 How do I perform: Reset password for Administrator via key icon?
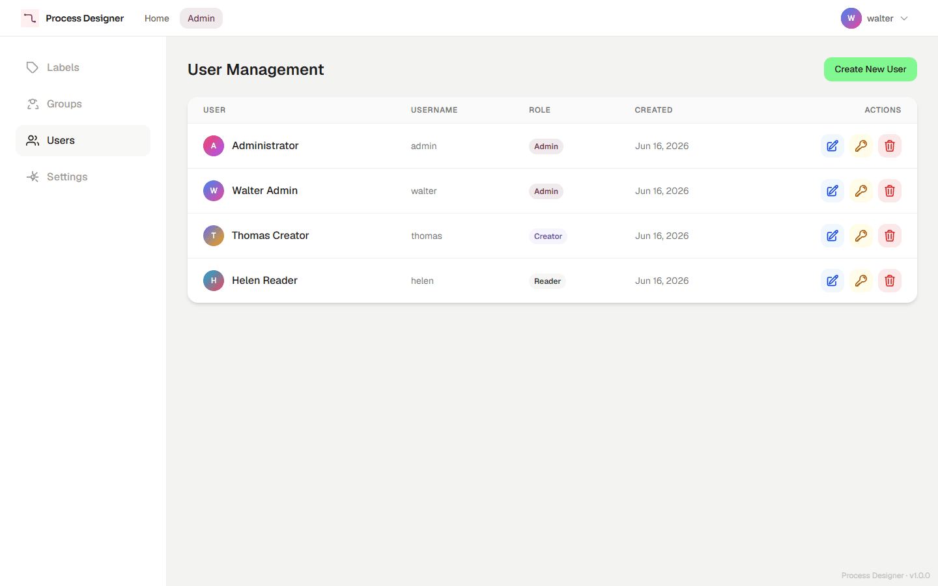(861, 146)
